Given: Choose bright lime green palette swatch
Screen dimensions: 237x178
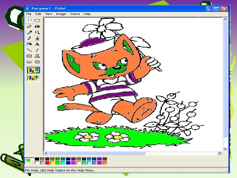Looking at the screenshot, I should [x=58, y=163].
